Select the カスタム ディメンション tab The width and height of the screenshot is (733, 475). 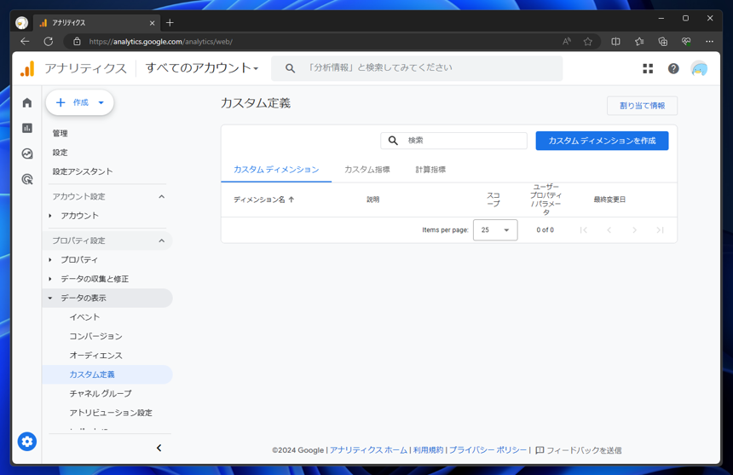[x=276, y=170]
